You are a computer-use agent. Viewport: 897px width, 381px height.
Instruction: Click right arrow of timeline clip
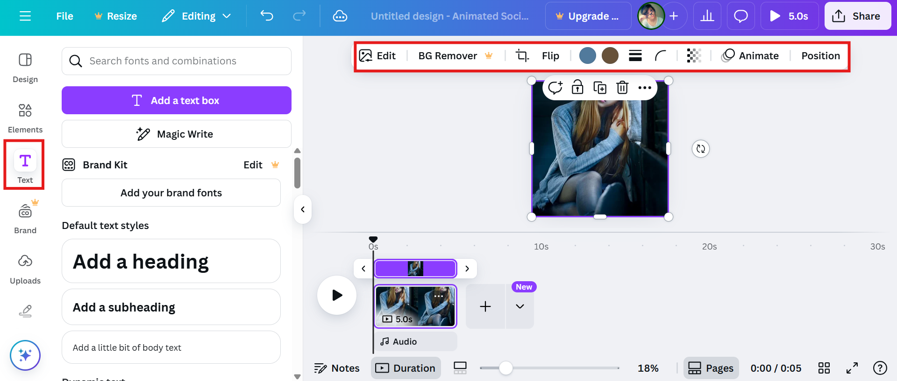467,269
